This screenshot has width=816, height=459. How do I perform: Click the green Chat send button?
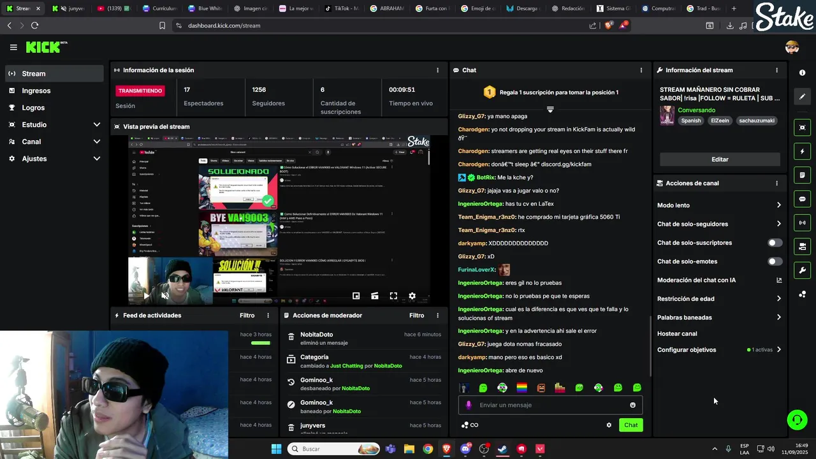[630, 425]
